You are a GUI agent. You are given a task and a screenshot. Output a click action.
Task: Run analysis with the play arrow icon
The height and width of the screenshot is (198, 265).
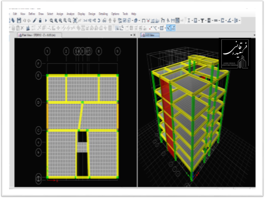[x=46, y=20]
